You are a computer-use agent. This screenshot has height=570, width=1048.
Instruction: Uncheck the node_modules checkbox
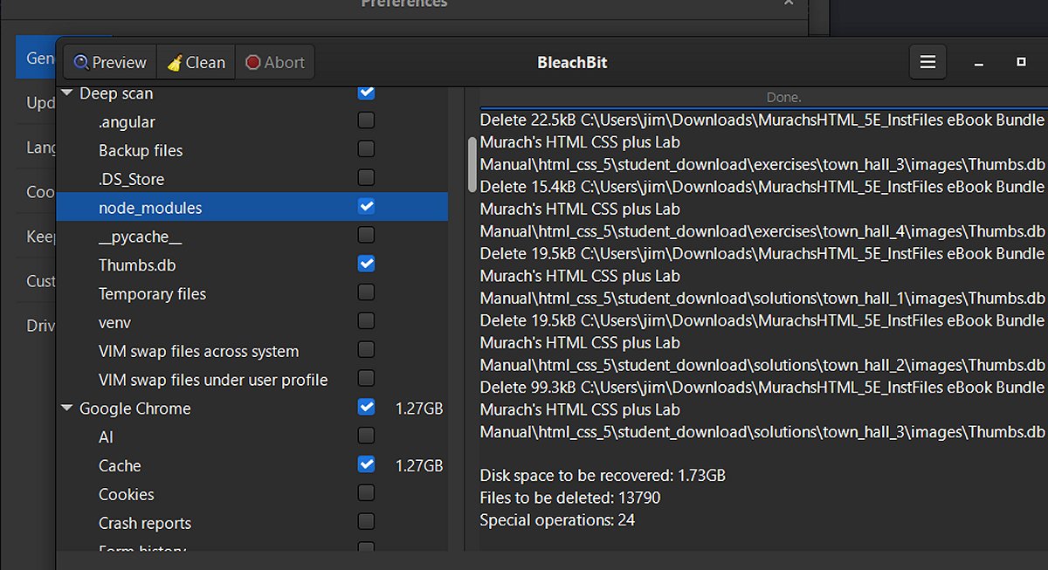[367, 207]
